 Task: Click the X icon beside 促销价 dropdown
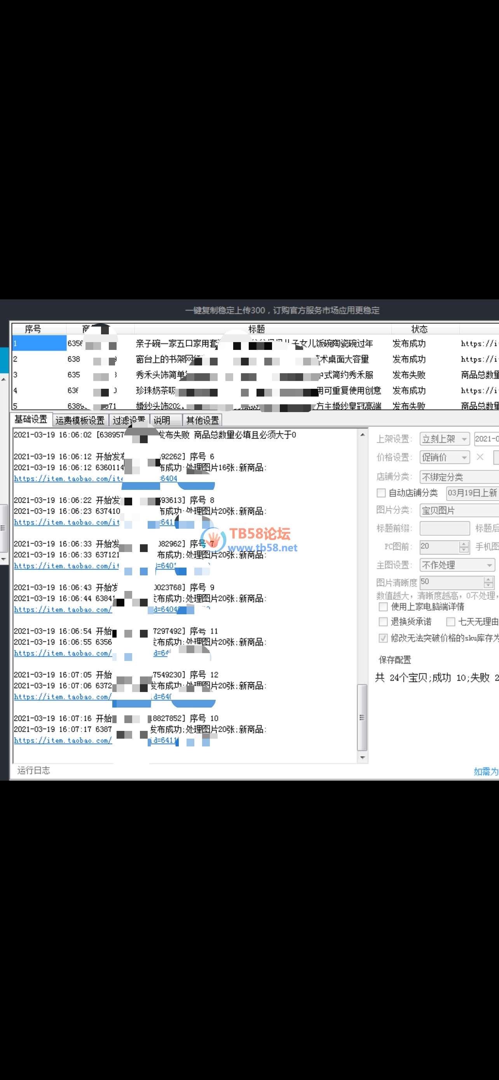click(480, 457)
